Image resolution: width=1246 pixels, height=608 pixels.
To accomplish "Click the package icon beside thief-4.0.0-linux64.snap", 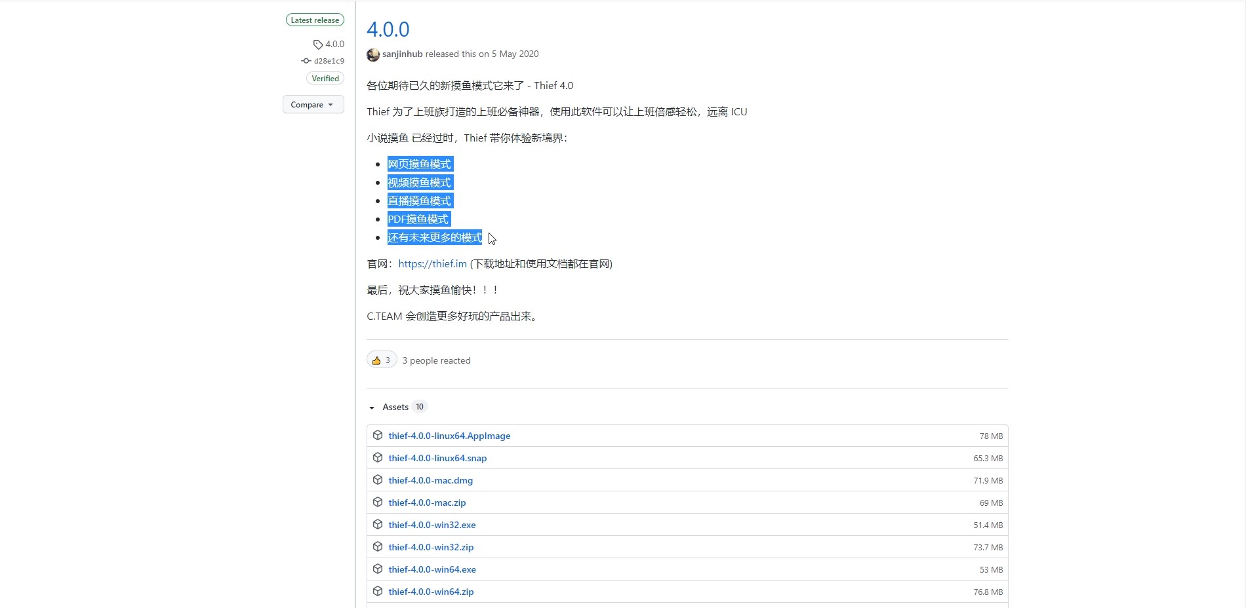I will [x=378, y=458].
